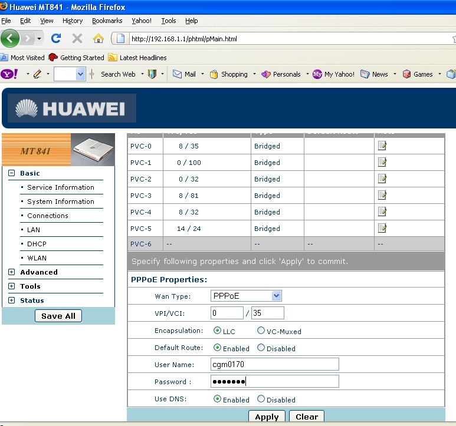Click the Most Visited bookmark icon
456x426 pixels.
[4, 58]
